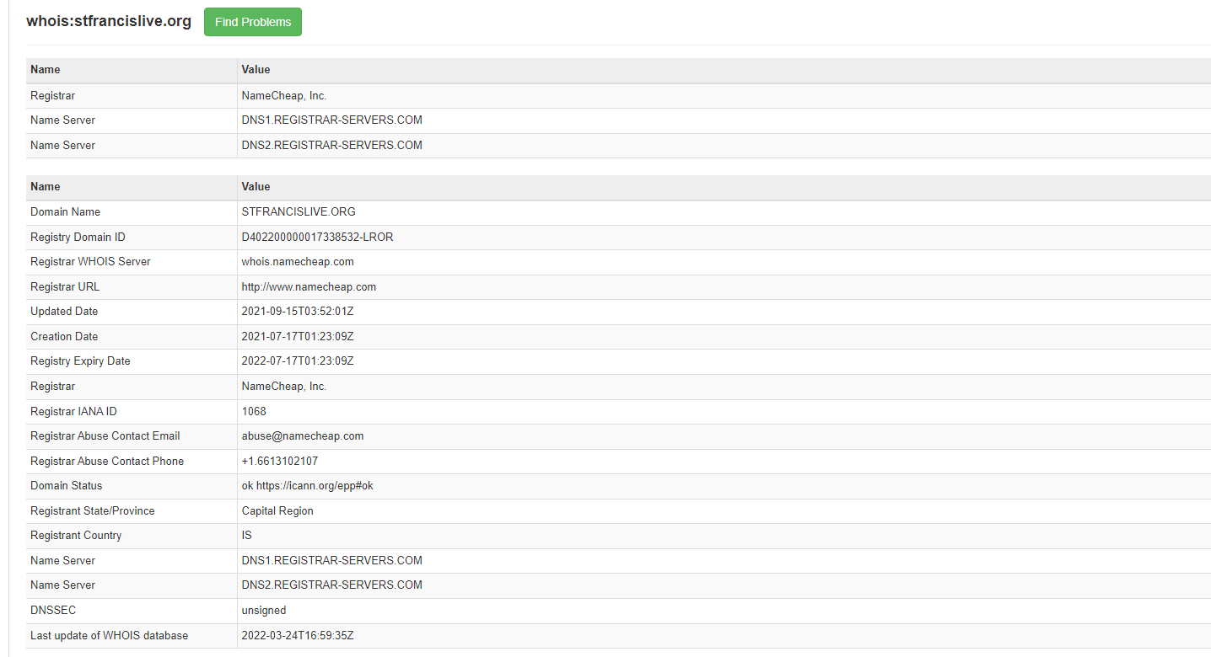Click the whois:stfrancislive.org heading
This screenshot has width=1211, height=657.
click(x=109, y=21)
